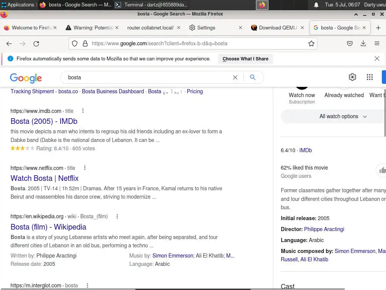Switch to Terminal window in taskbar
This screenshot has height=290, width=386.
point(151,5)
